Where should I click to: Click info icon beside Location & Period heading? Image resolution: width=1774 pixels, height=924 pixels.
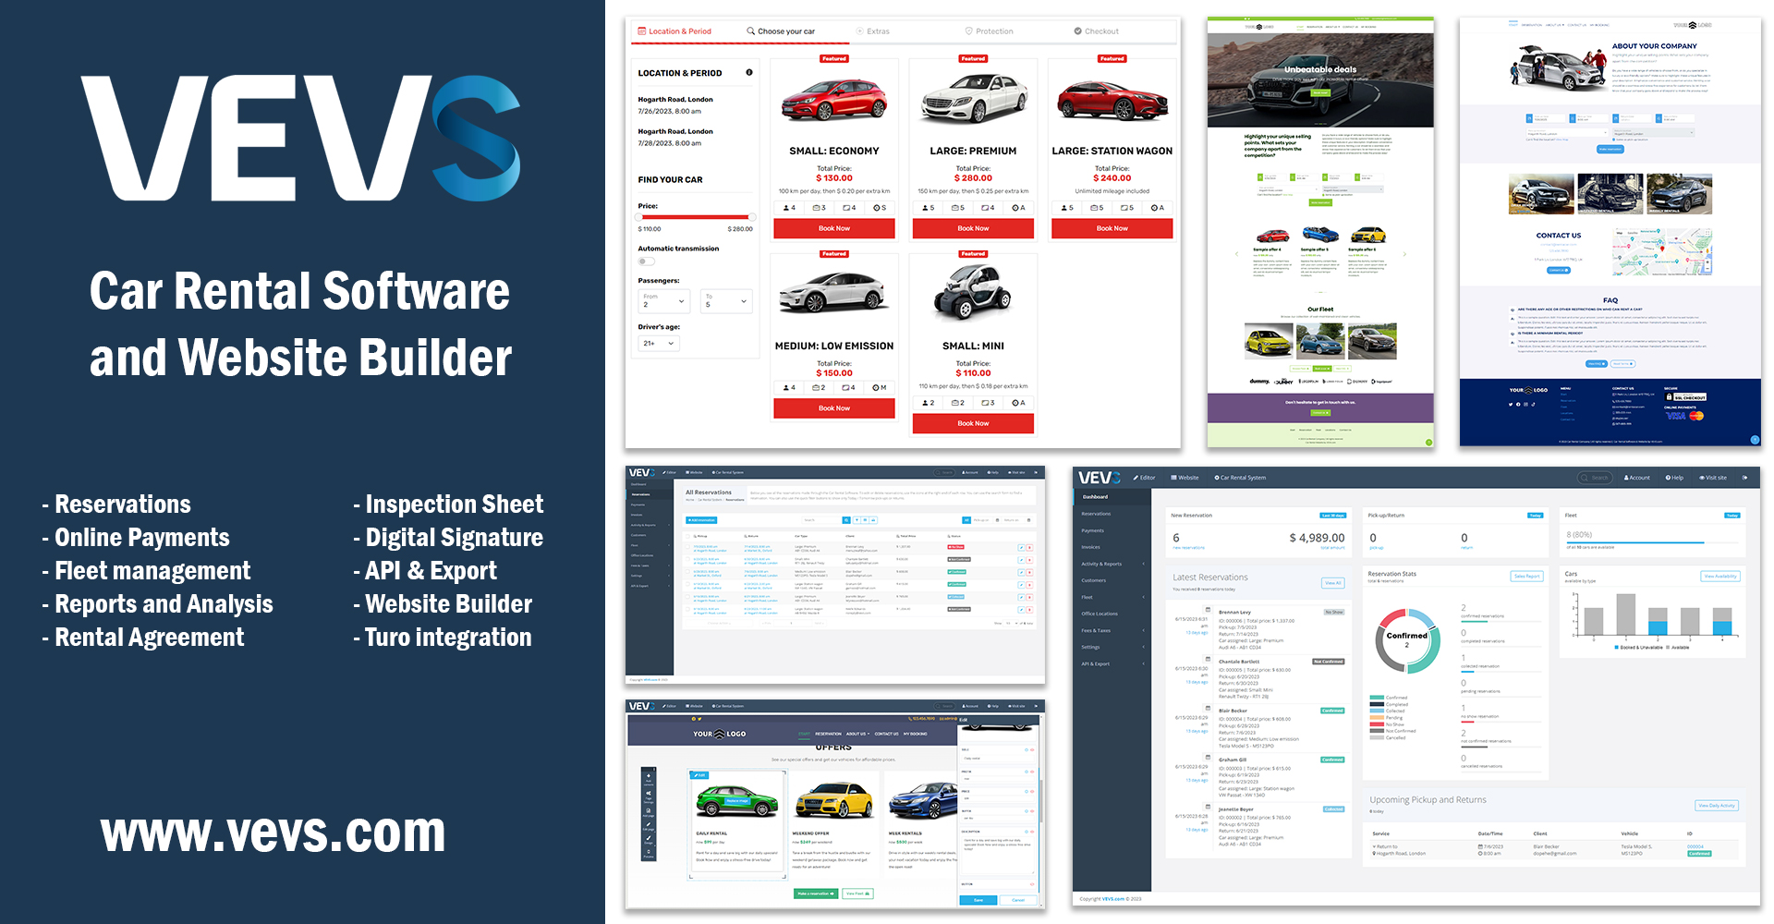click(x=749, y=72)
